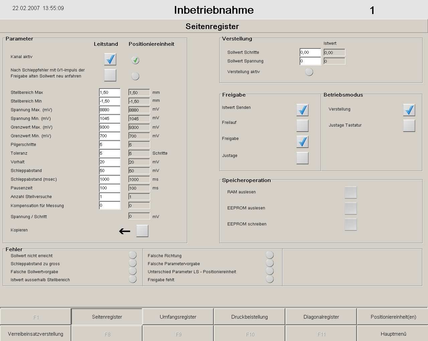Click Grenzwert Min. (mV) Leitstand field
The width and height of the screenshot is (428, 341).
pos(110,136)
